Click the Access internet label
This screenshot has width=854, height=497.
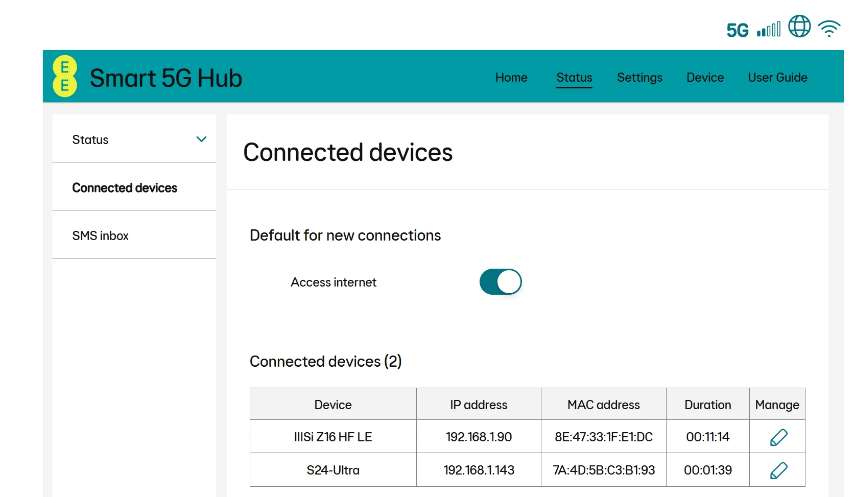(334, 282)
